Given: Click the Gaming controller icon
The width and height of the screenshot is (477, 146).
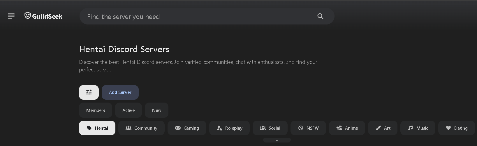Looking at the screenshot, I should [178, 128].
